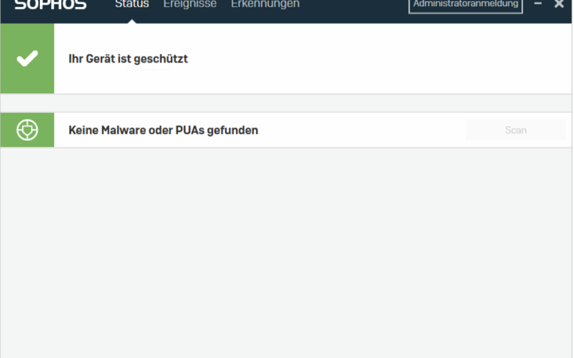Viewport: 574px width, 358px height.
Task: Start a scan with the Scan button
Action: pyautogui.click(x=516, y=130)
